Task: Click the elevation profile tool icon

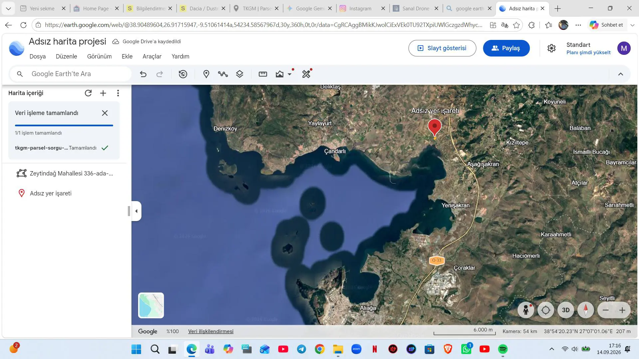Action: click(x=280, y=74)
